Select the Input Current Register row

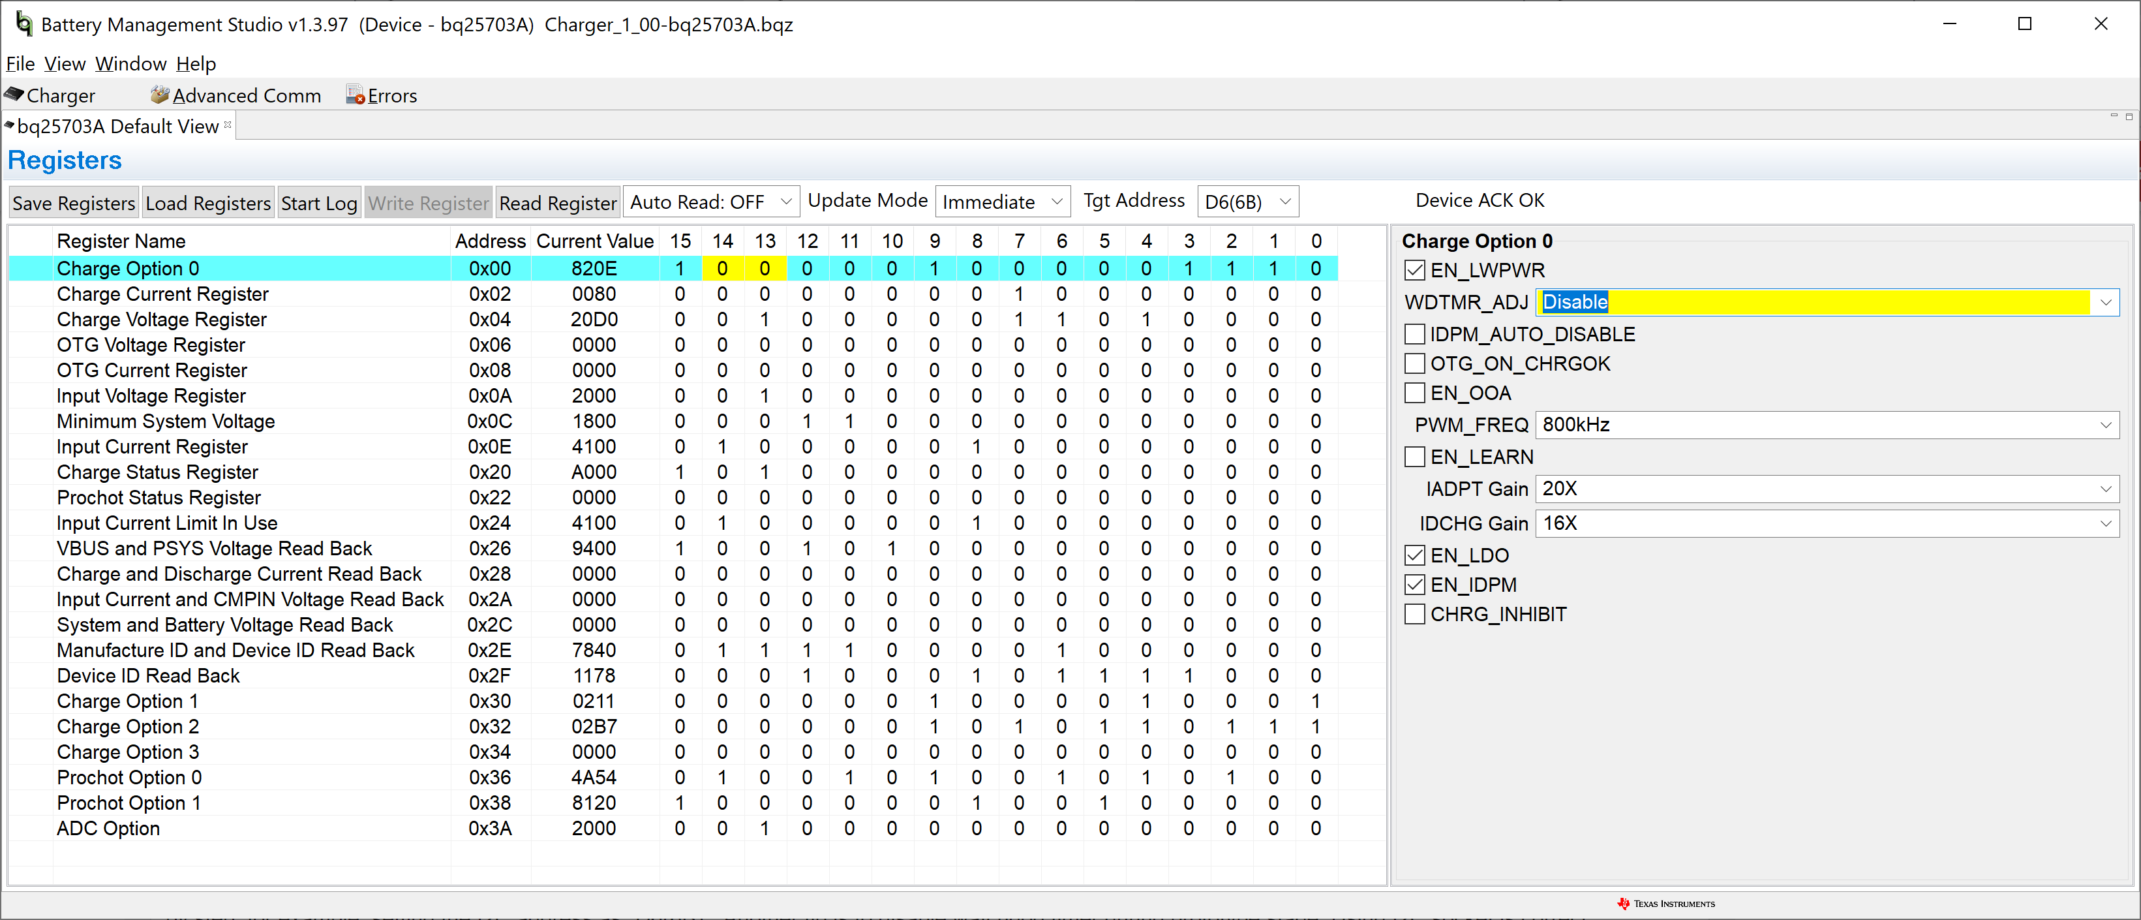673,446
